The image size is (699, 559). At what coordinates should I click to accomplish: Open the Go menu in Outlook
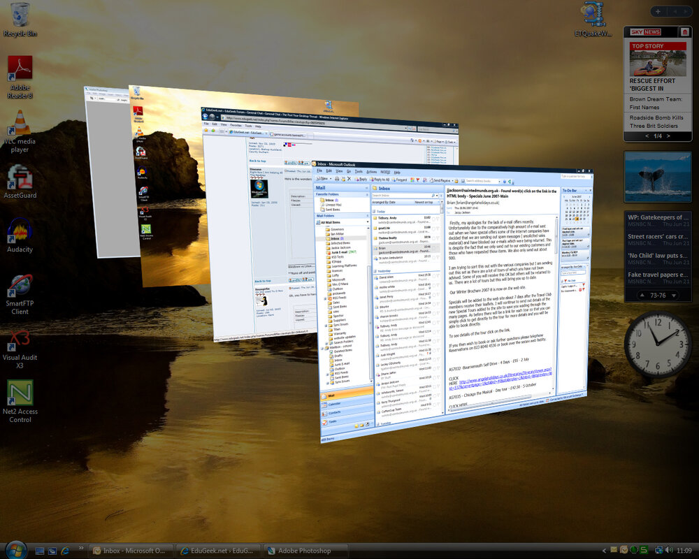tap(349, 172)
